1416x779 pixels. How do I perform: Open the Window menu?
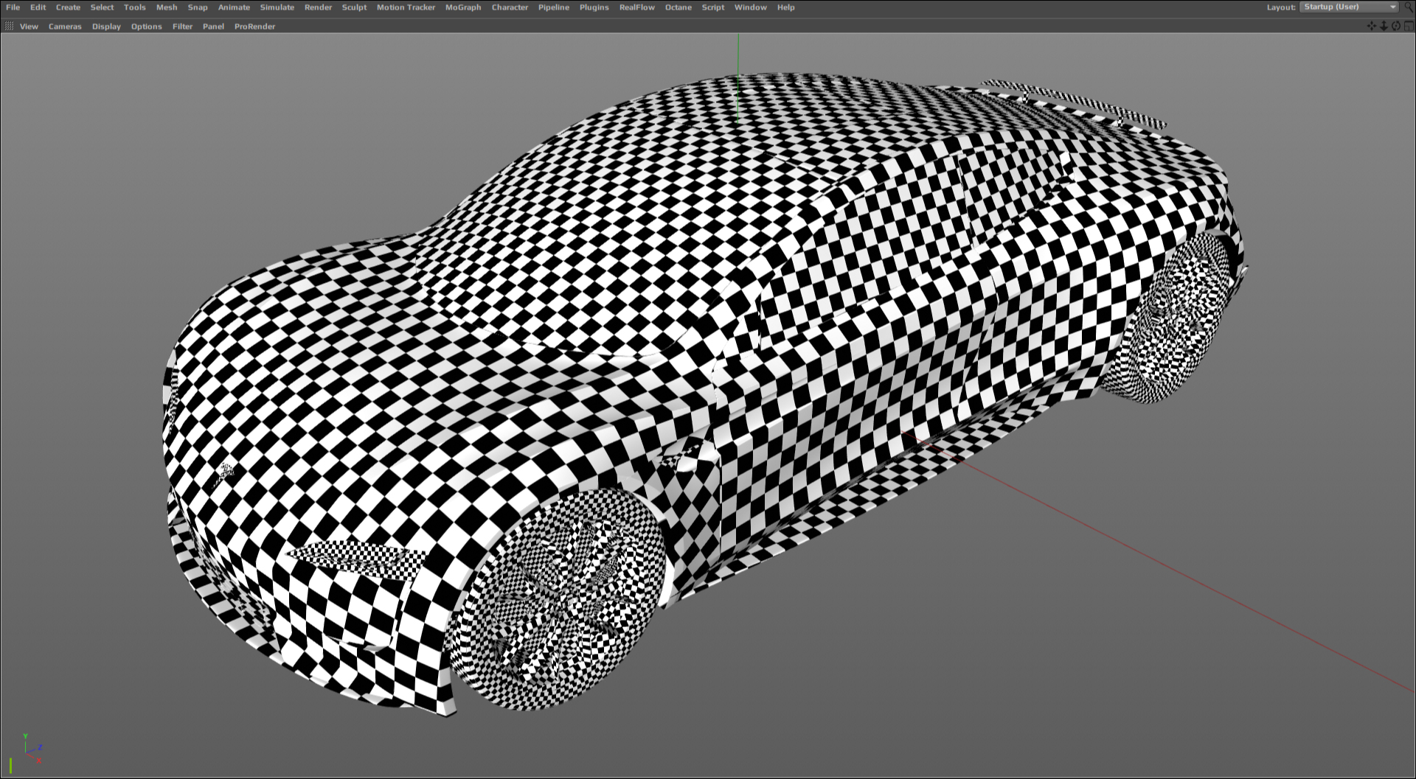[750, 7]
